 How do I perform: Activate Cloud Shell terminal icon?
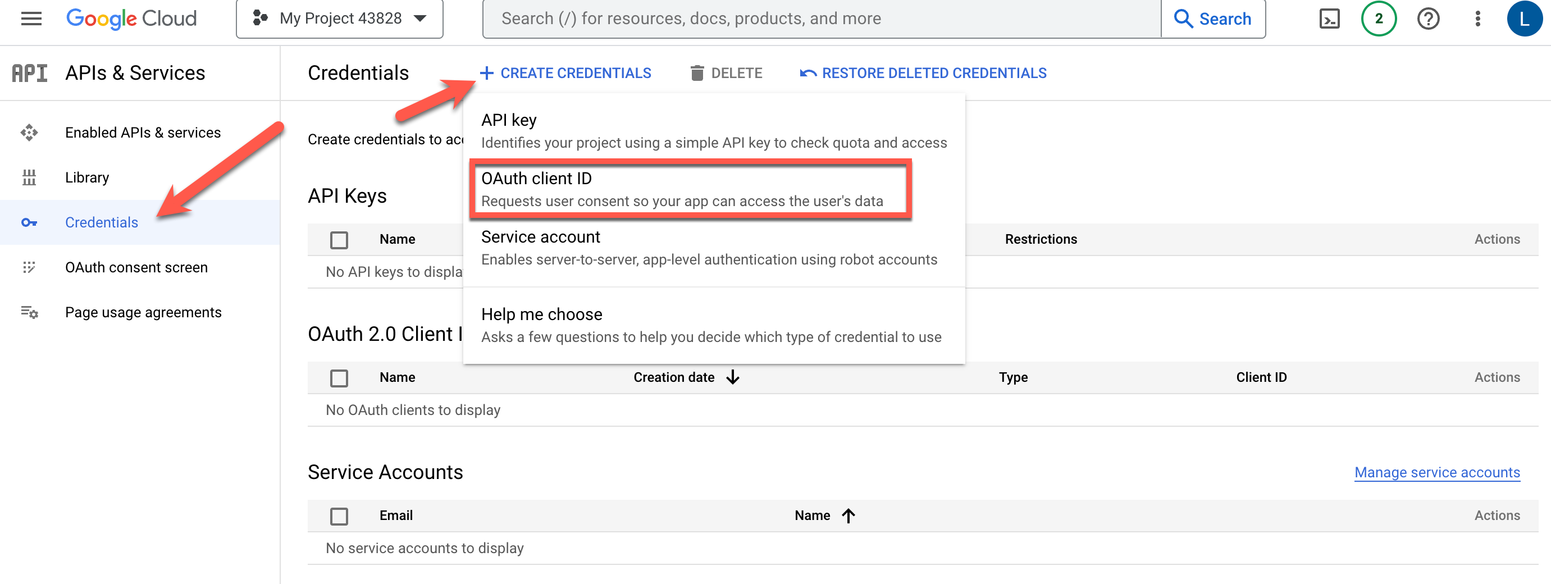pyautogui.click(x=1329, y=19)
